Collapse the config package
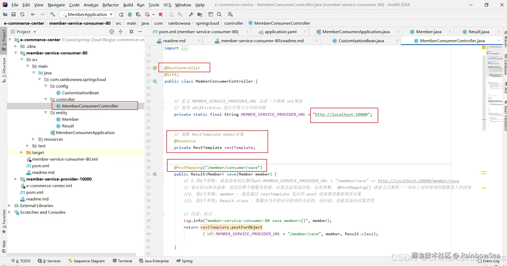 (46, 86)
